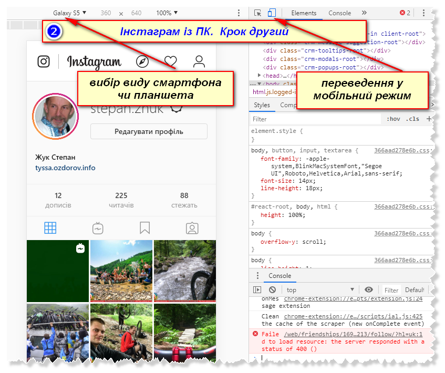Viewport: 445px width, 373px height.
Task: Open 366aad278e6b.css link beside #react-root rule
Action: coord(402,206)
